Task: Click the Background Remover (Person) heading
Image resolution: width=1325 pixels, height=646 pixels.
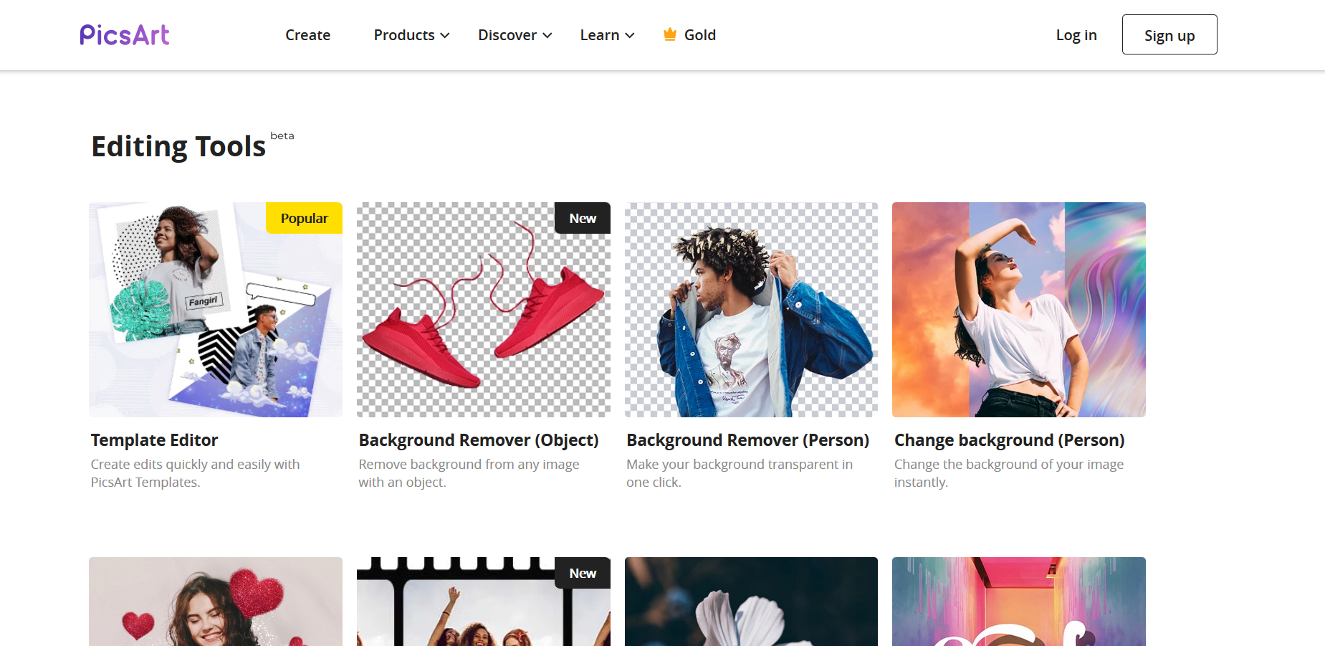Action: coord(747,440)
